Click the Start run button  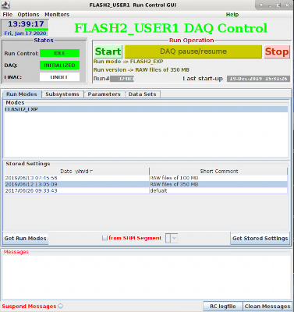click(x=108, y=51)
